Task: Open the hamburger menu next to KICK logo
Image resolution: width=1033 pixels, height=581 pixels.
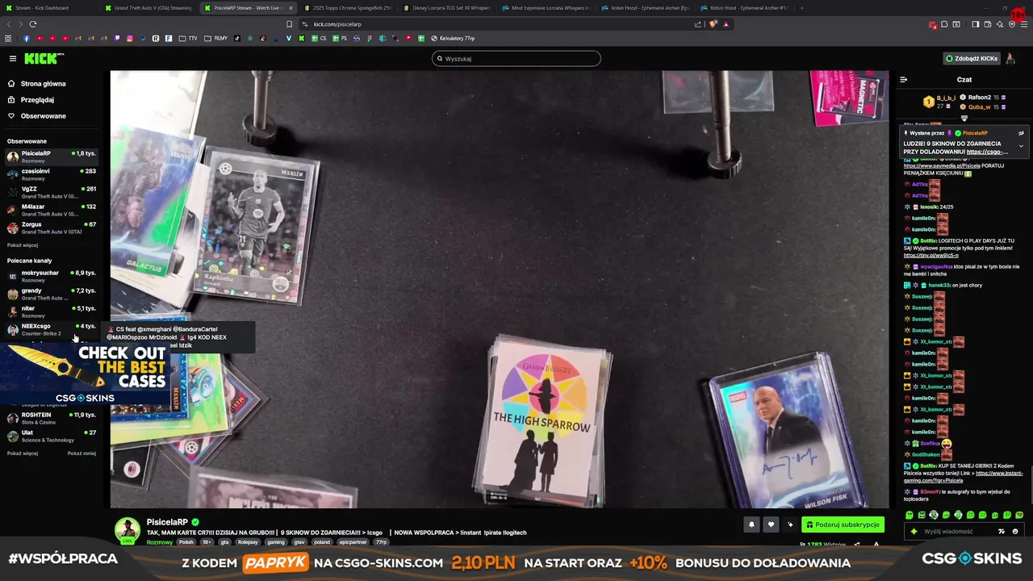Action: click(x=13, y=58)
